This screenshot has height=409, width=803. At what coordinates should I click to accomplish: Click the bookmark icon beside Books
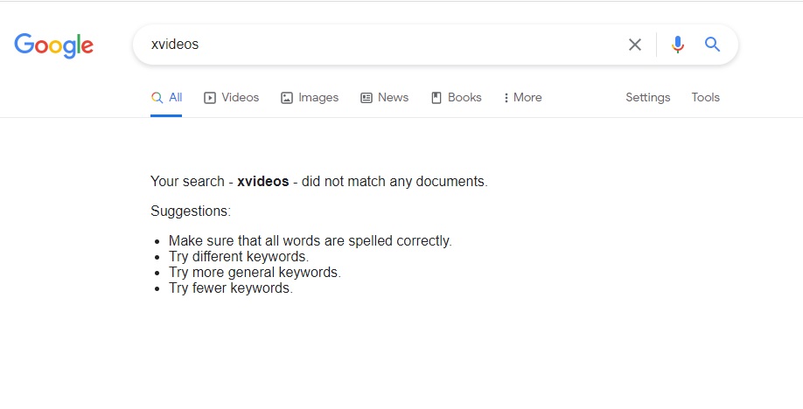436,98
